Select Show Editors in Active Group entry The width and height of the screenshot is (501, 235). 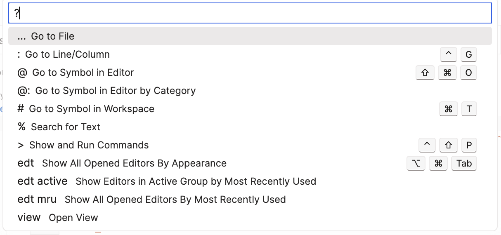[196, 181]
